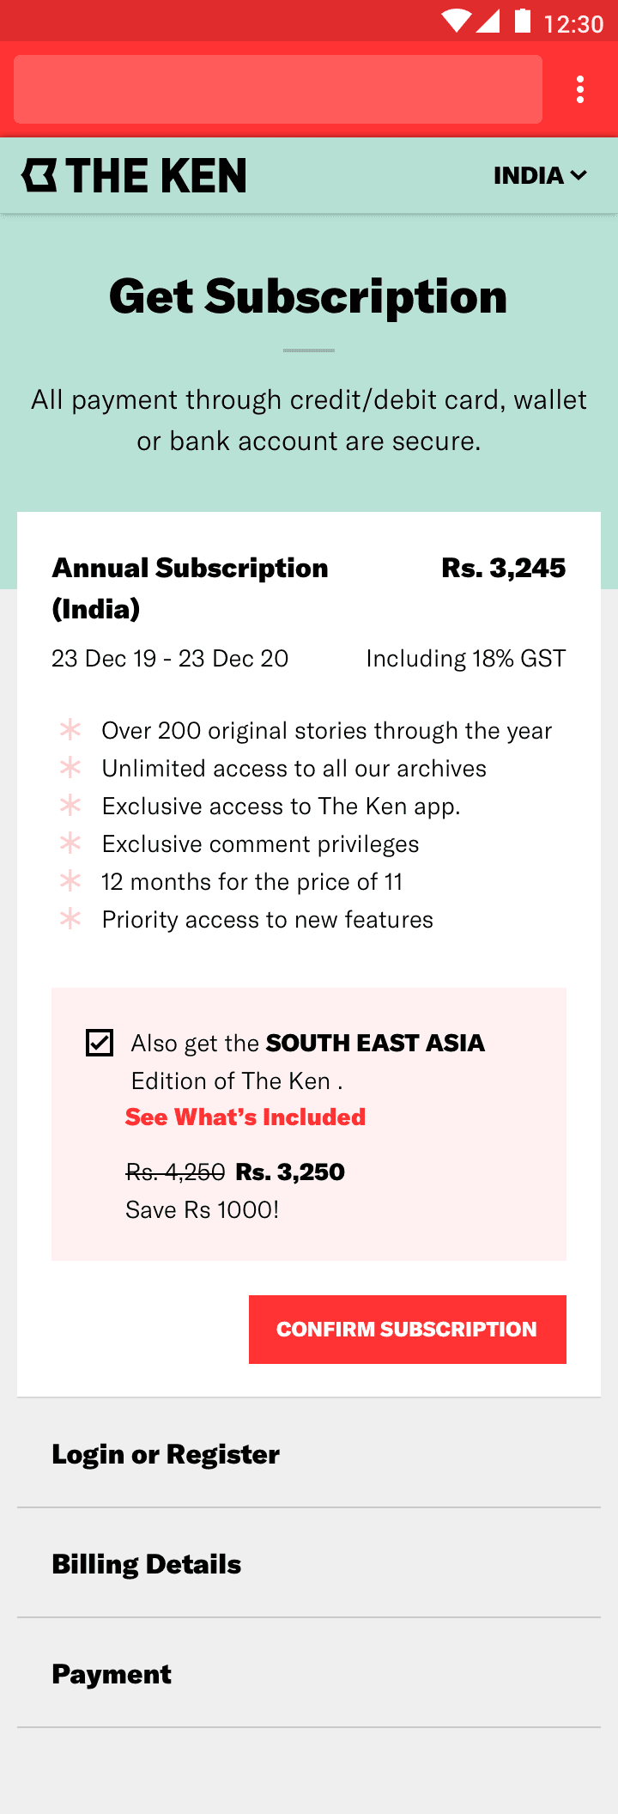618x1814 pixels.
Task: Expand the Payment section
Action: click(x=112, y=1673)
